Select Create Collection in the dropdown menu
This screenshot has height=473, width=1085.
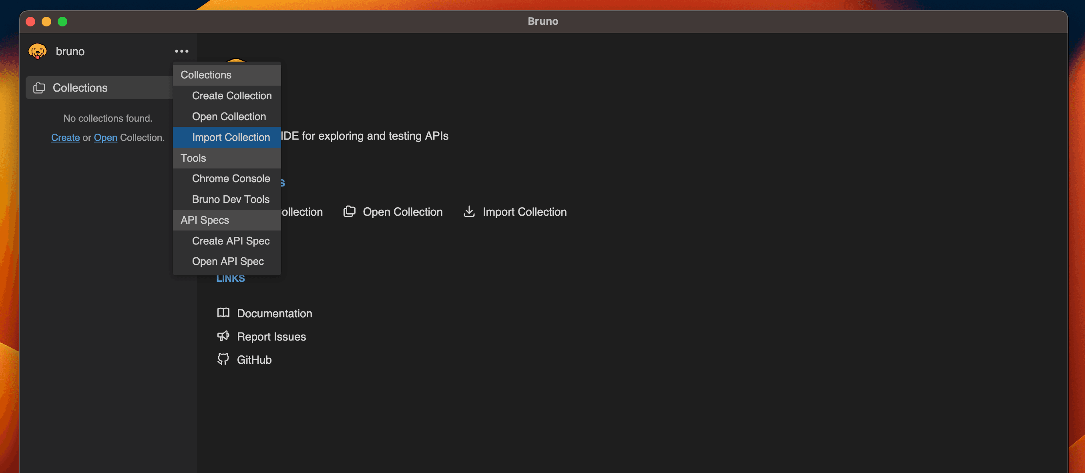coord(232,96)
